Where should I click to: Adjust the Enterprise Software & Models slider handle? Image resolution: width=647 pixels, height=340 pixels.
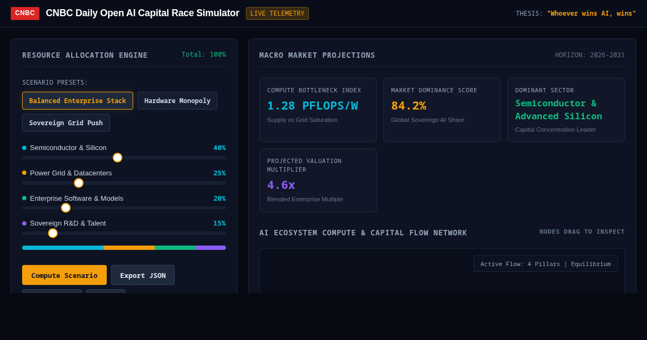66,208
